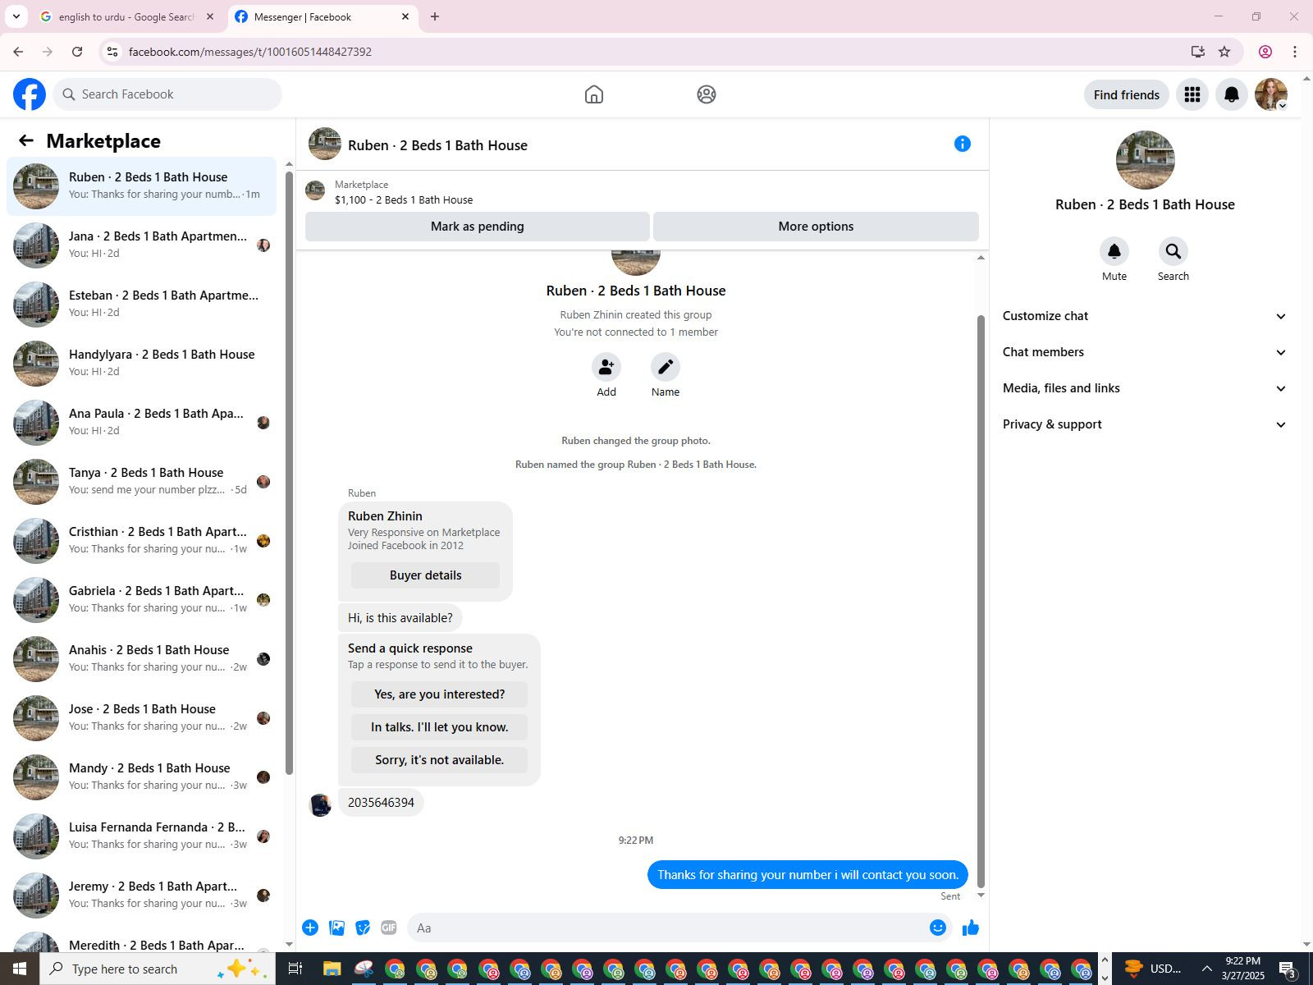Switch to english to urdu Google tab
The width and height of the screenshot is (1313, 985).
pos(127,16)
